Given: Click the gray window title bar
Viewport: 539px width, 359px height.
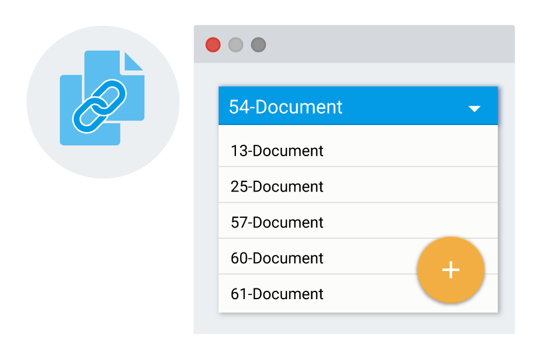Looking at the screenshot, I should (354, 44).
